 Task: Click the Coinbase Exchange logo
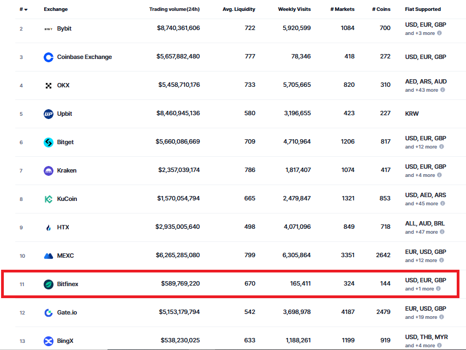(x=49, y=57)
